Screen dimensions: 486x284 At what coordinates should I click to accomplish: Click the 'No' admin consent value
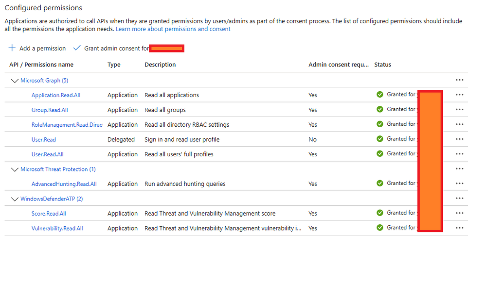click(x=312, y=139)
